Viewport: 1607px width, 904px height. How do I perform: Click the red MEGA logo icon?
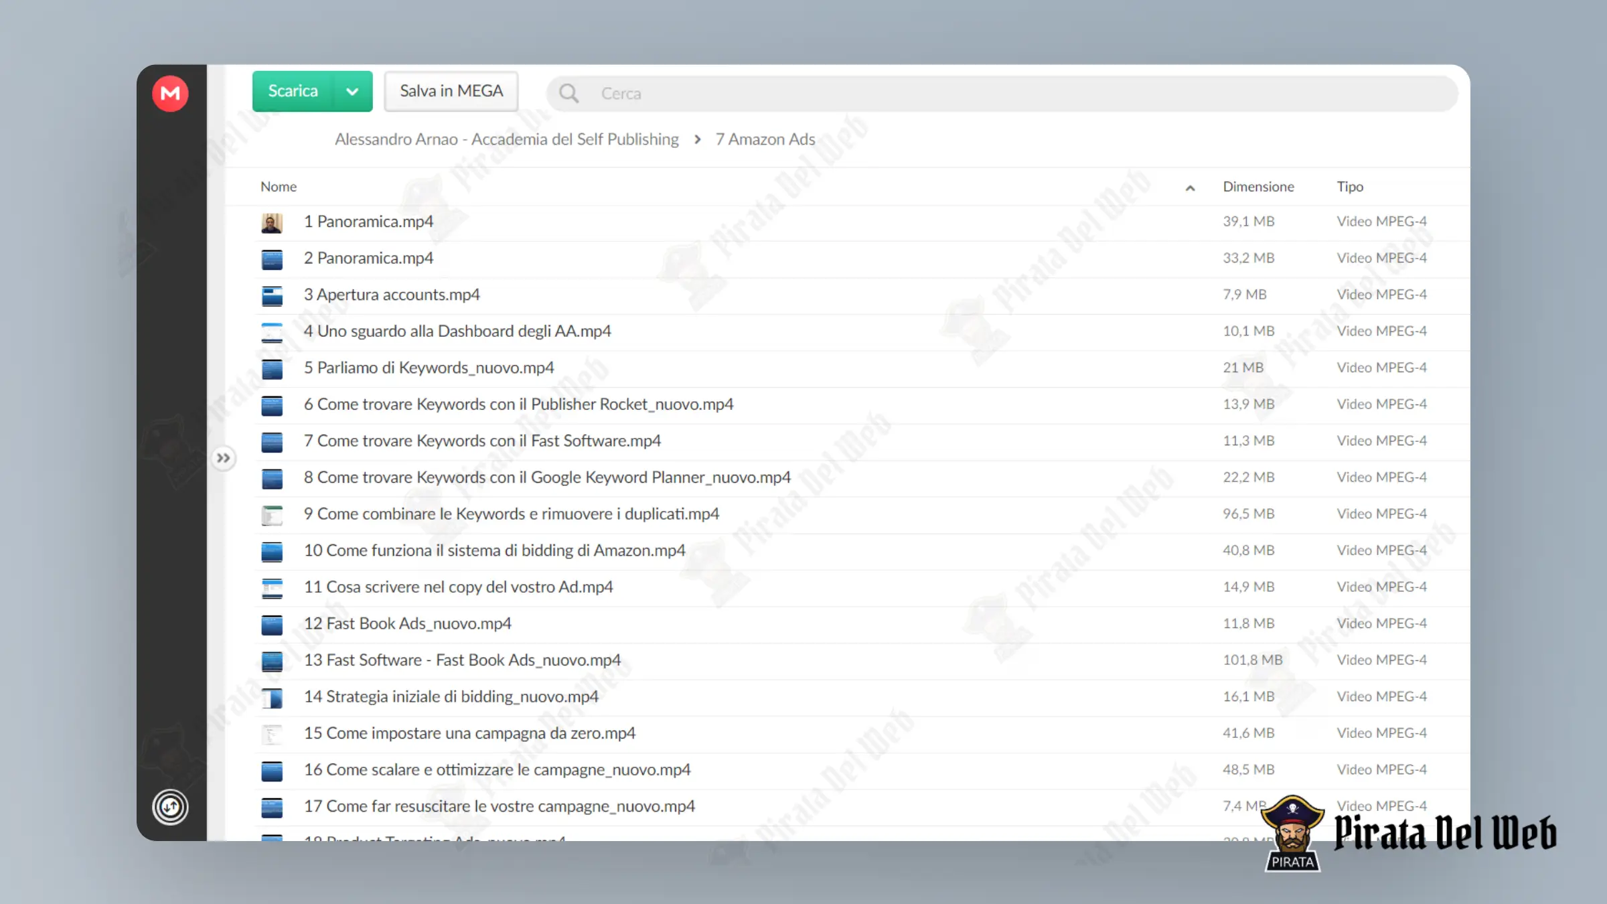170,93
